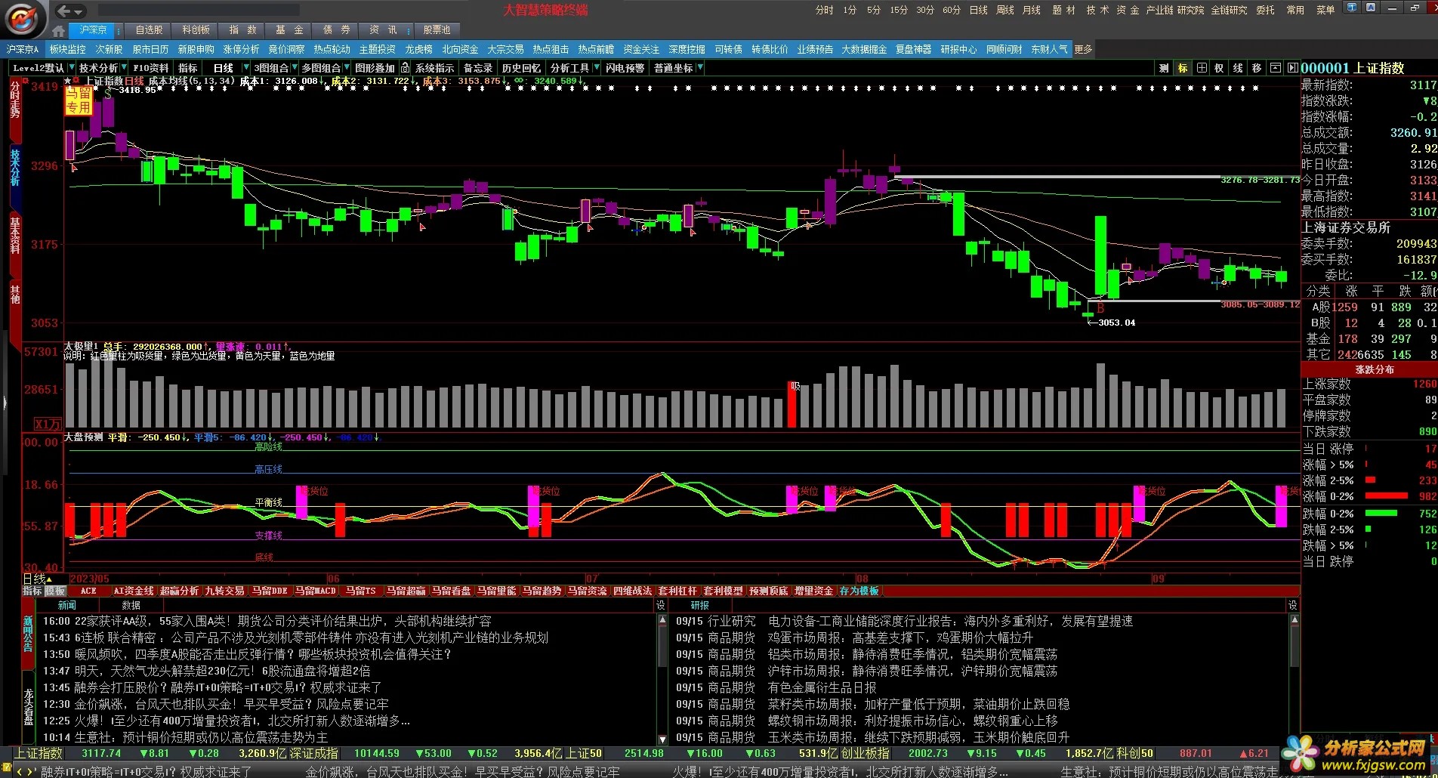Image resolution: width=1438 pixels, height=778 pixels.
Task: Click the lock icon beside 图形叠加
Action: click(x=406, y=68)
